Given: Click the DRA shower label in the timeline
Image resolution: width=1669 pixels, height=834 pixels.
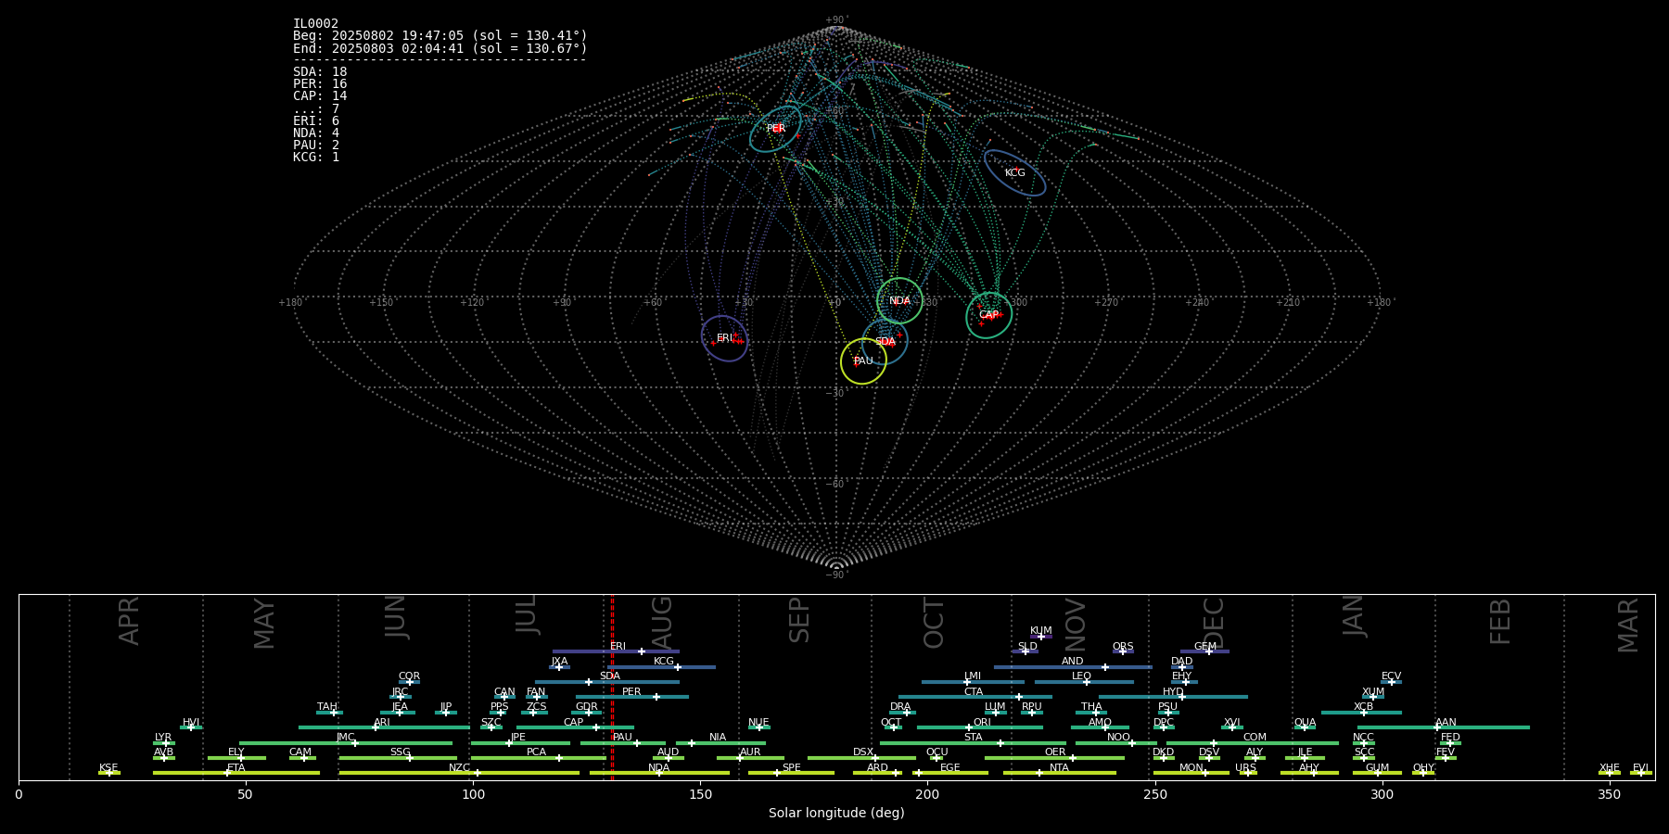Looking at the screenshot, I should 900,707.
